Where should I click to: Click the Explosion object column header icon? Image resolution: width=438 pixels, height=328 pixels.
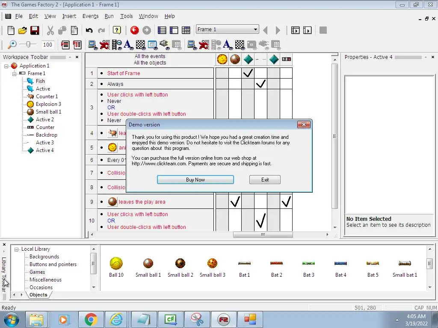[222, 59]
